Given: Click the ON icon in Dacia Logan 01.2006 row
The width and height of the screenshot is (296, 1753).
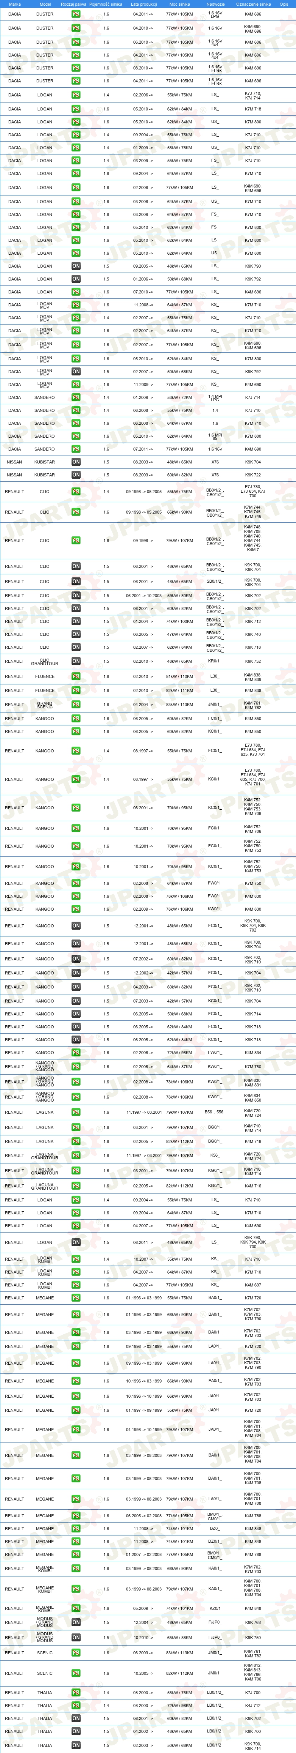Looking at the screenshot, I should pyautogui.click(x=76, y=279).
